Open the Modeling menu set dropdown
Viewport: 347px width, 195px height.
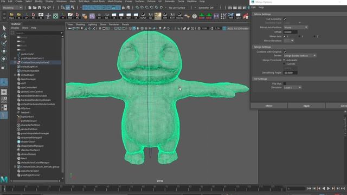(12, 8)
